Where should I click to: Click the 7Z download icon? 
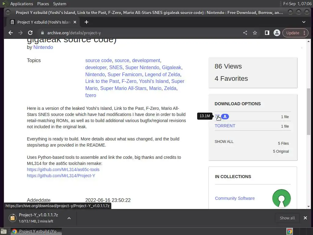point(225,116)
